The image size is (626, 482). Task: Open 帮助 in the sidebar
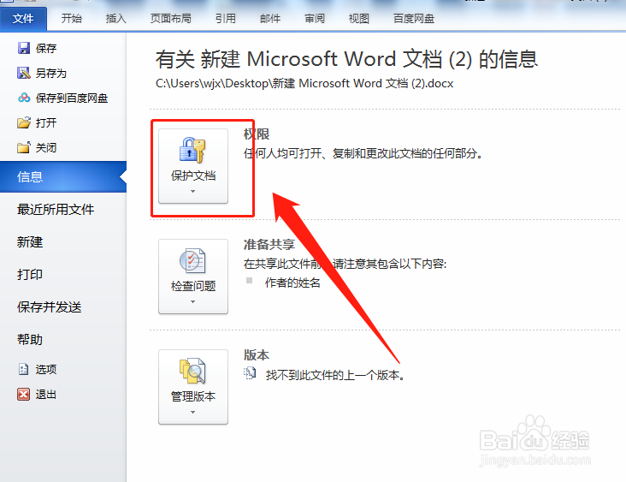[x=30, y=339]
